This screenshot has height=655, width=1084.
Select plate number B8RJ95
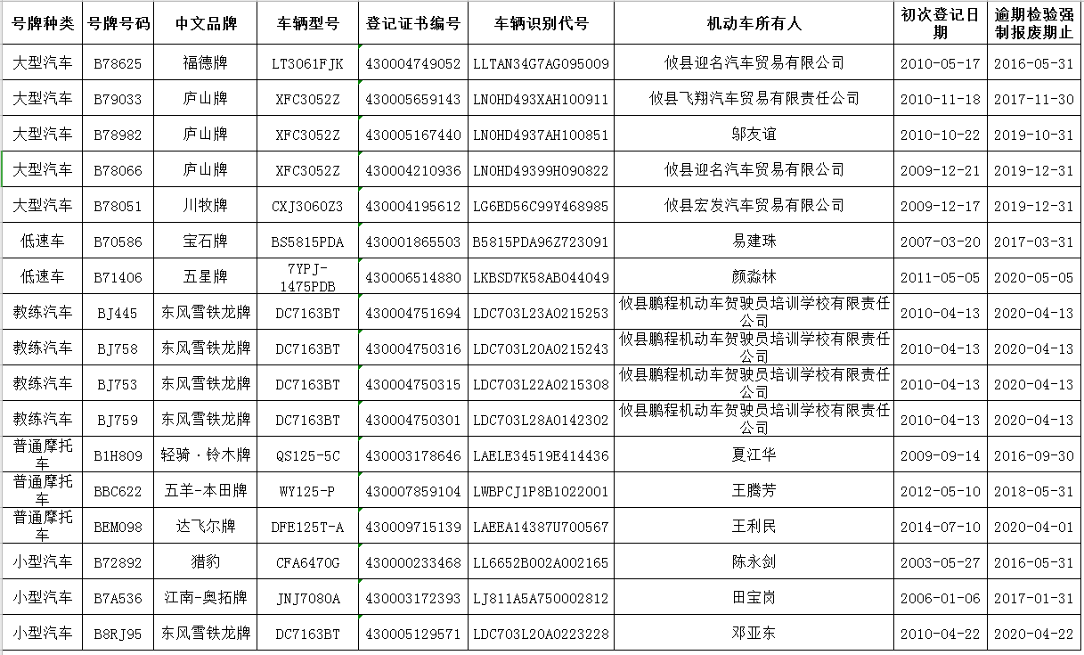pyautogui.click(x=118, y=634)
